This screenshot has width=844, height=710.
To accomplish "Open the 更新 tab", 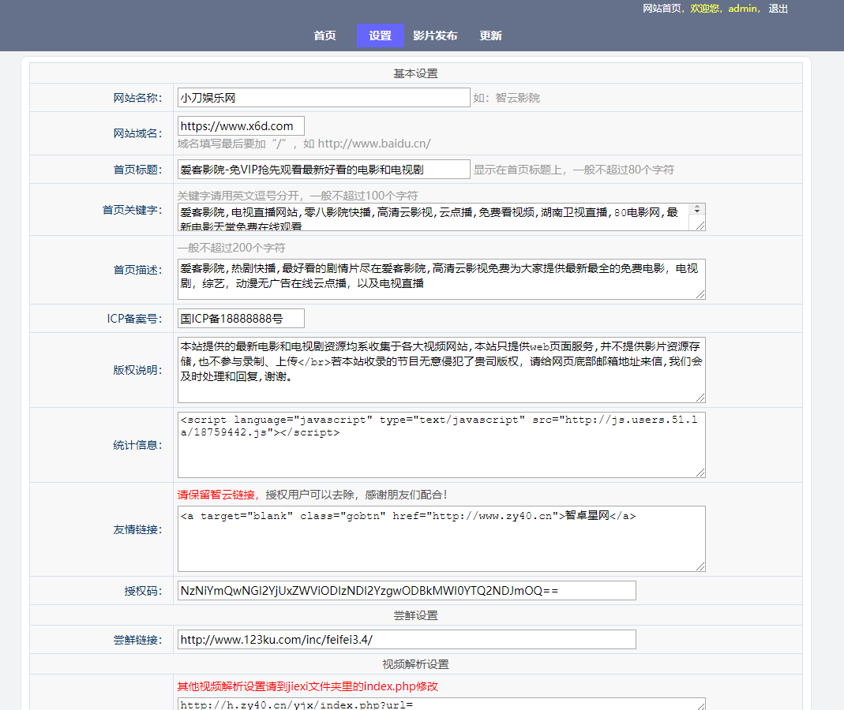I will tap(490, 35).
